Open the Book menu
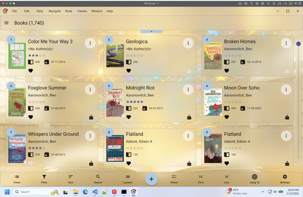This screenshot has height=197, width=303. click(x=69, y=11)
